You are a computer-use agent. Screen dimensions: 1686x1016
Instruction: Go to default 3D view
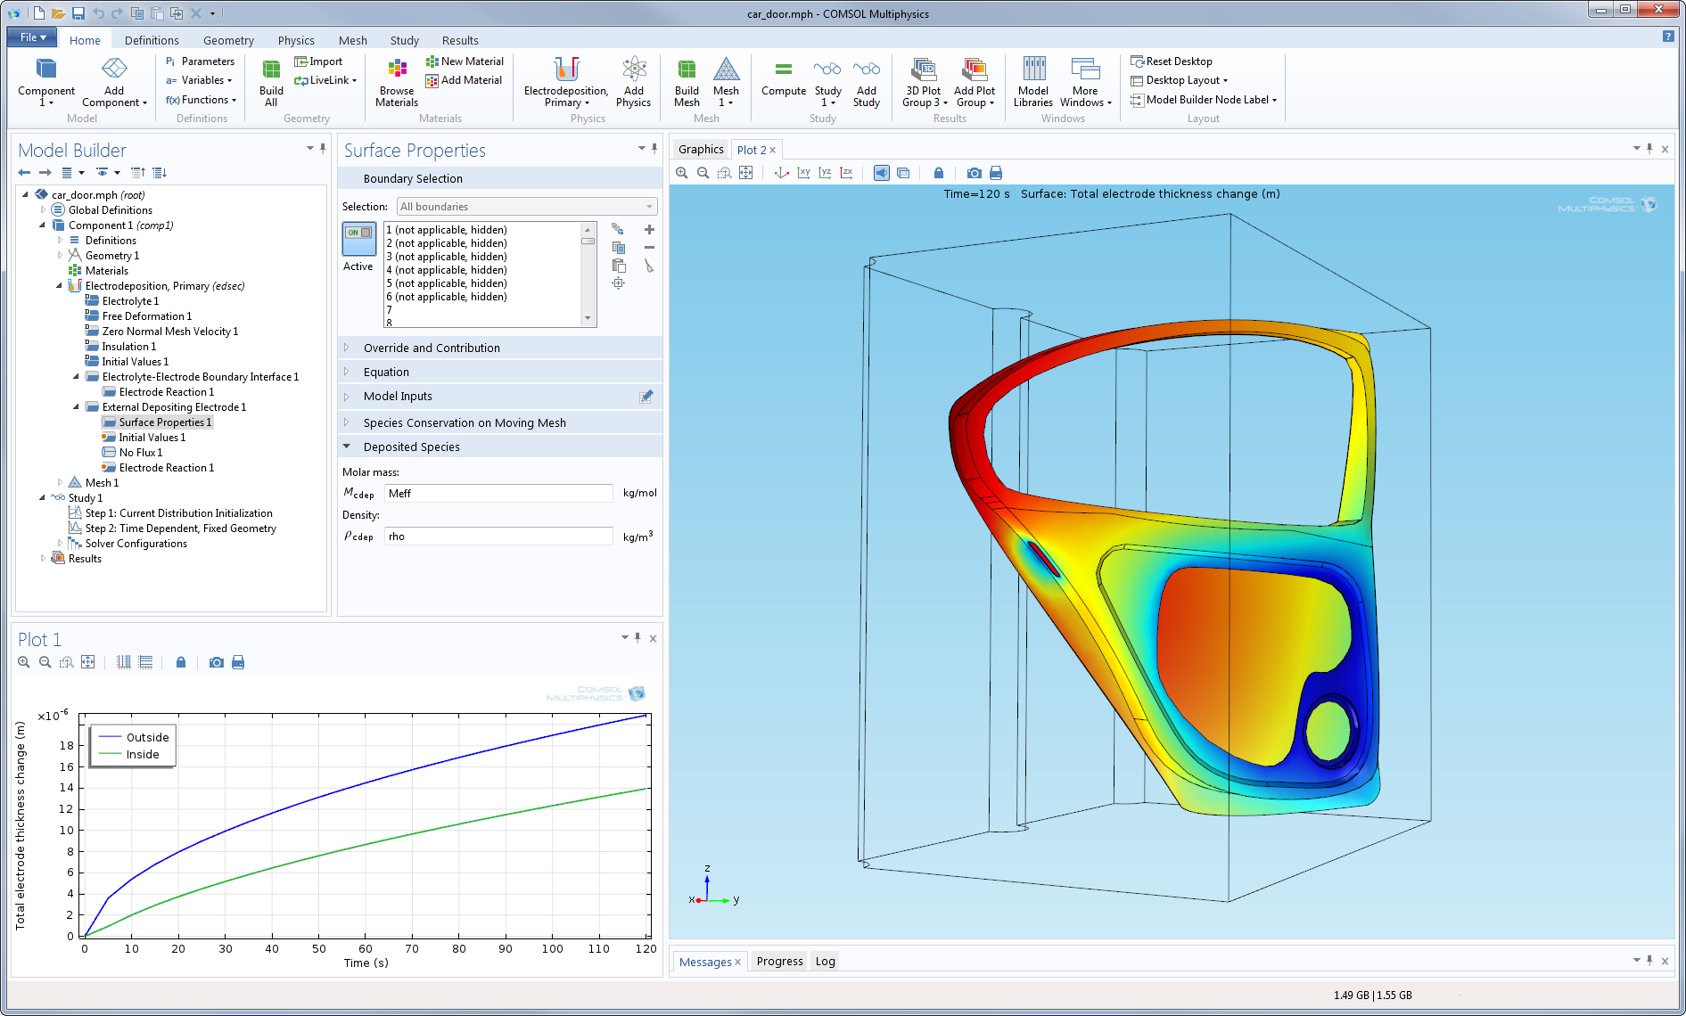click(x=782, y=173)
